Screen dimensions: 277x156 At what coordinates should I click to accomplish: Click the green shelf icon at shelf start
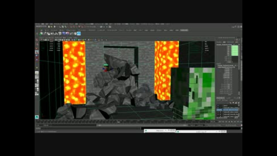point(41,34)
